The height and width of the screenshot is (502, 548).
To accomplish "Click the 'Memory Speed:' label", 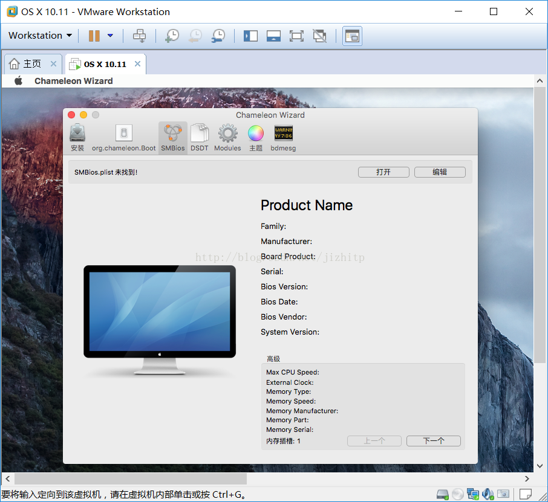I will point(291,401).
